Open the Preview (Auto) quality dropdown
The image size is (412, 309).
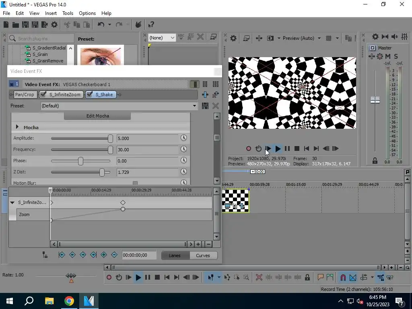click(302, 38)
